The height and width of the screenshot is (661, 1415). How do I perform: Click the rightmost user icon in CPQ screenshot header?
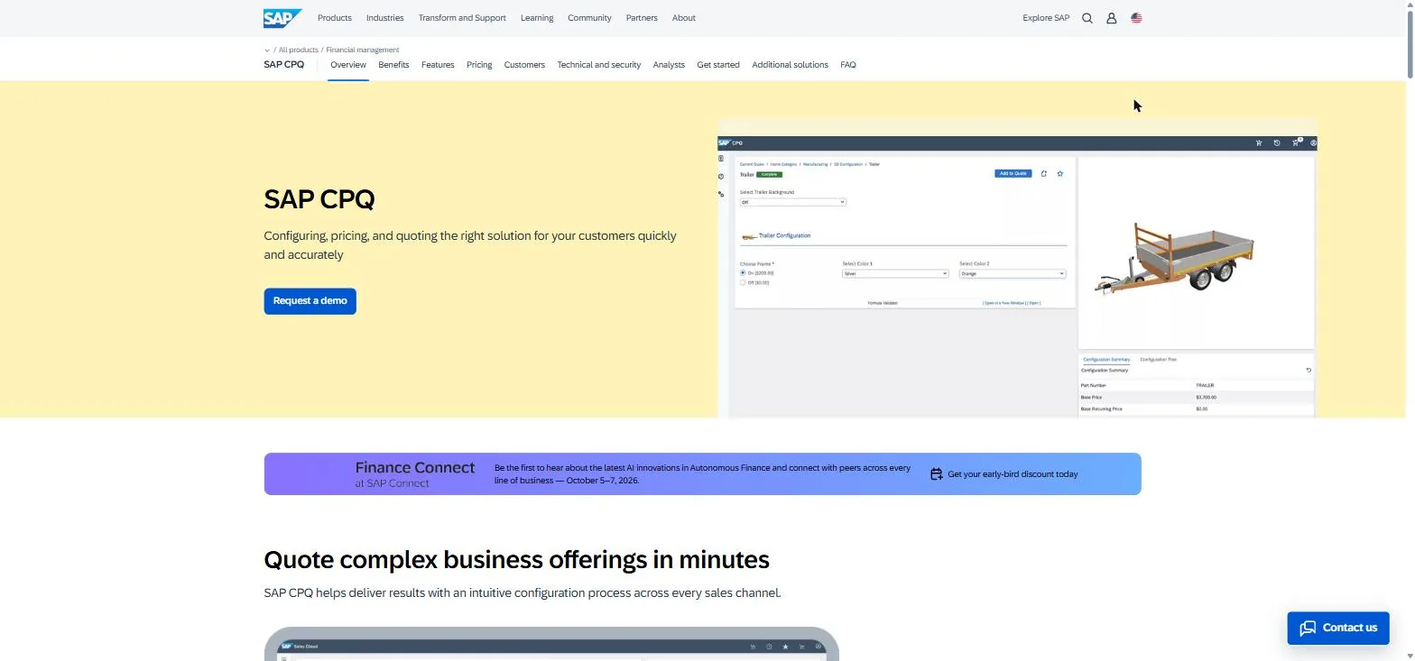click(x=1313, y=142)
